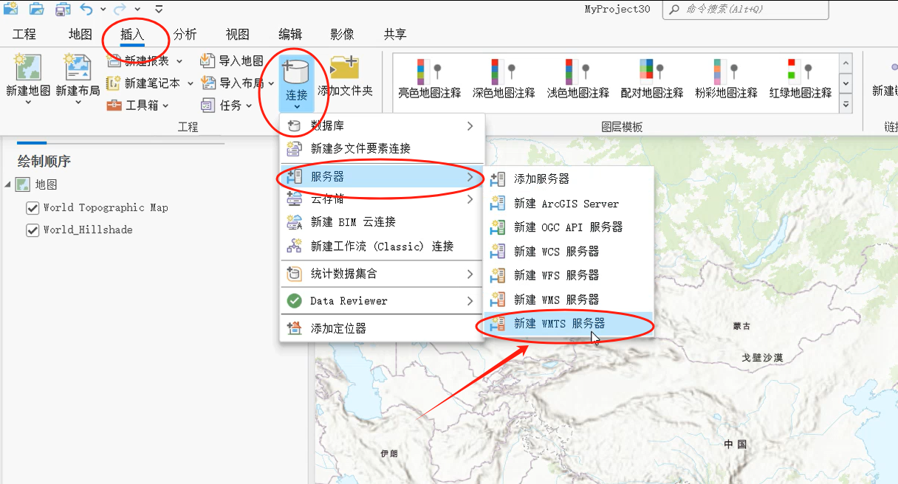Click the 新建地图 (New Map) icon
This screenshot has width=898, height=484.
click(x=28, y=69)
